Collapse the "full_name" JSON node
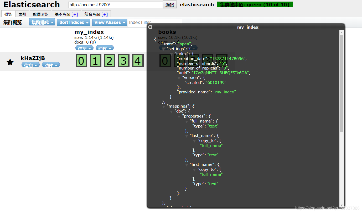Image resolution: width=362 pixels, height=213 pixels. 187,121
